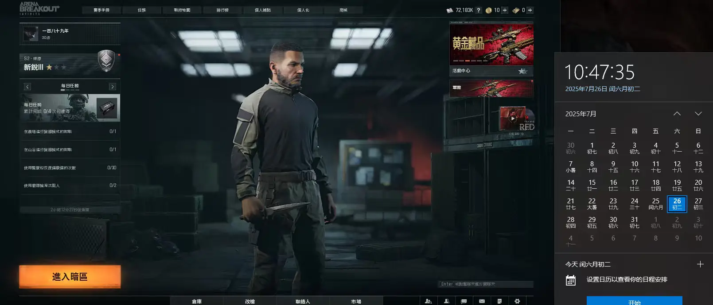Select July 7 小暑 in calendar
The width and height of the screenshot is (713, 305).
pos(571,167)
